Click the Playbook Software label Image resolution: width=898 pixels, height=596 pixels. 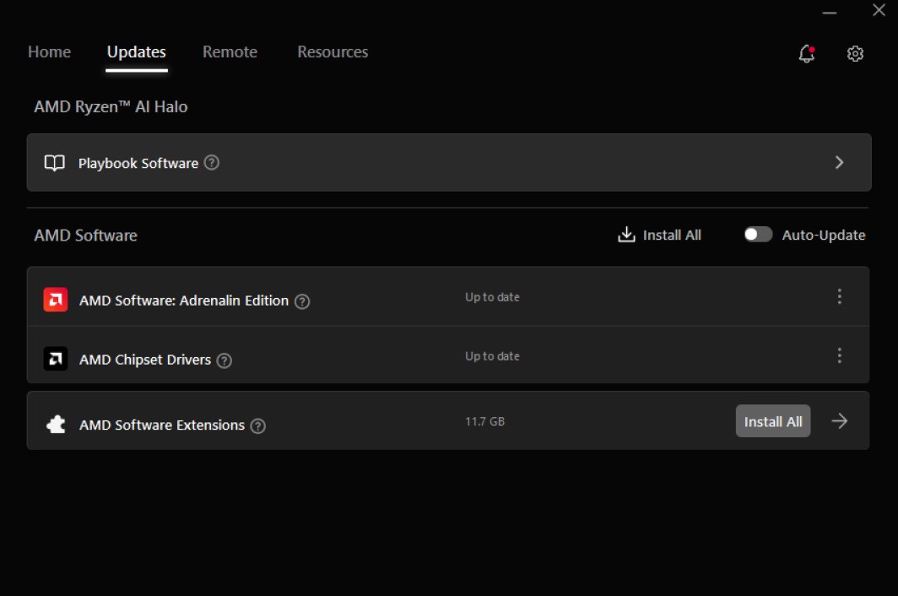pos(138,163)
